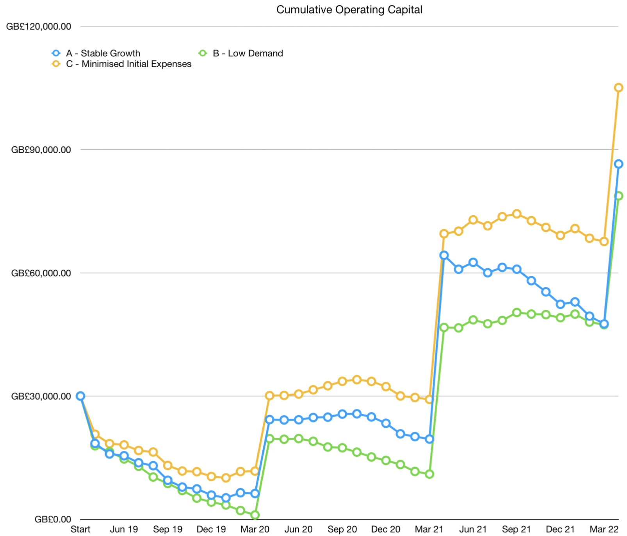
Task: Click the lowest green data point above Mar 20
Action: click(x=255, y=515)
